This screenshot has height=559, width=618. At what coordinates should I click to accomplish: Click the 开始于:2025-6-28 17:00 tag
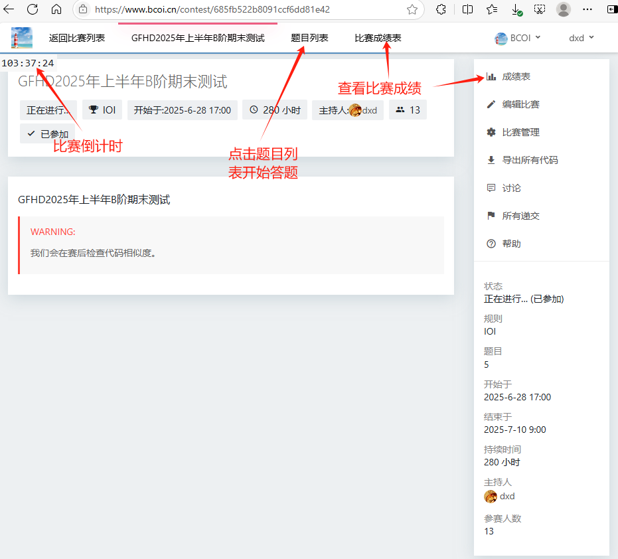(182, 110)
